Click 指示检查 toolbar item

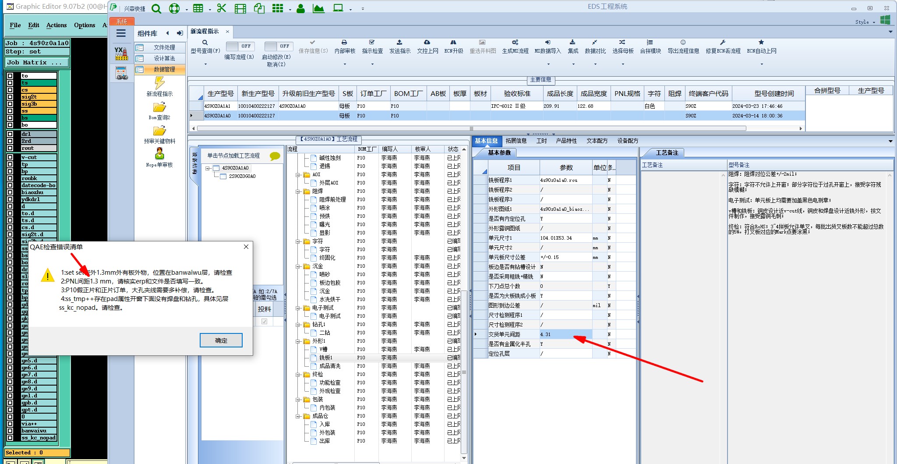372,47
